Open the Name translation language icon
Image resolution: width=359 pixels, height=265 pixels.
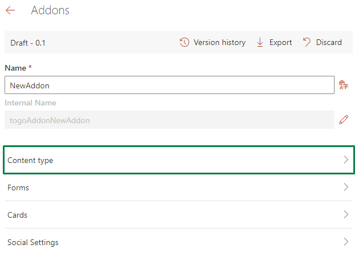click(x=344, y=85)
